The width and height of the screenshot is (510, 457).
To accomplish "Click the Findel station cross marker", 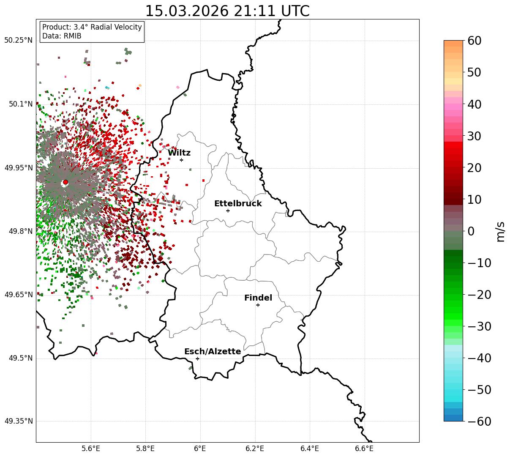I will coord(258,305).
